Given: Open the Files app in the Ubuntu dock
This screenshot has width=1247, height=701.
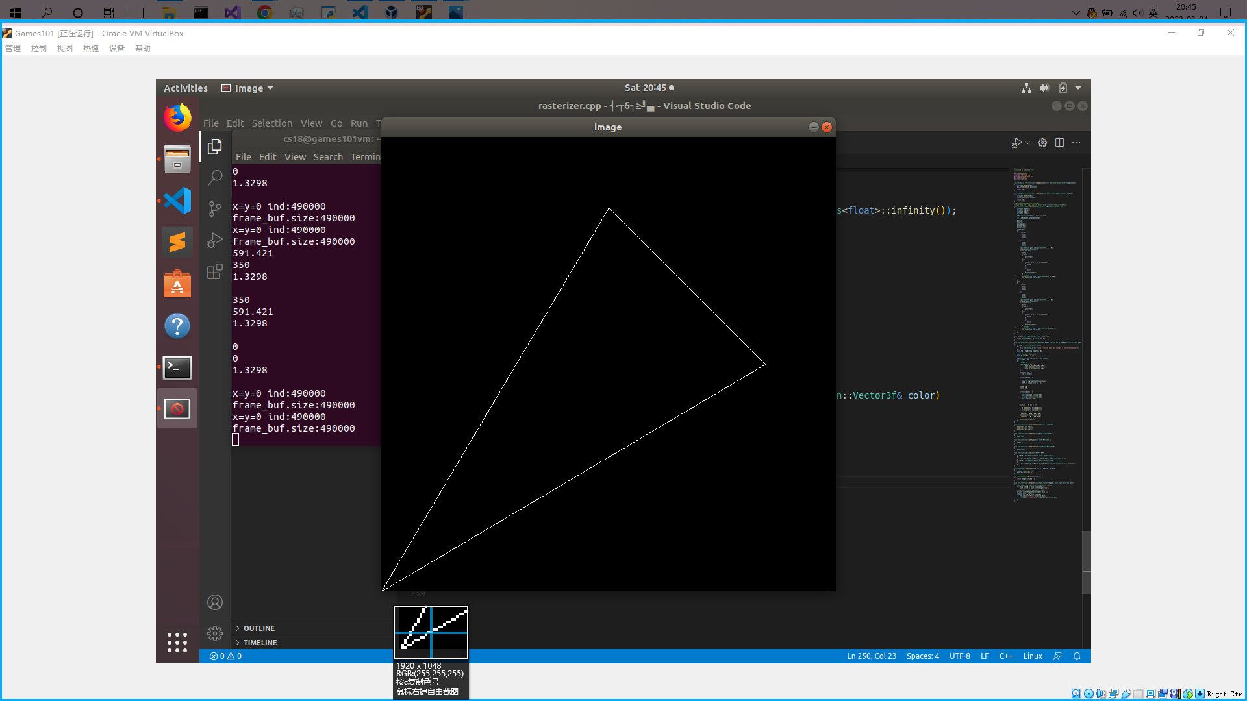Looking at the screenshot, I should click(177, 159).
